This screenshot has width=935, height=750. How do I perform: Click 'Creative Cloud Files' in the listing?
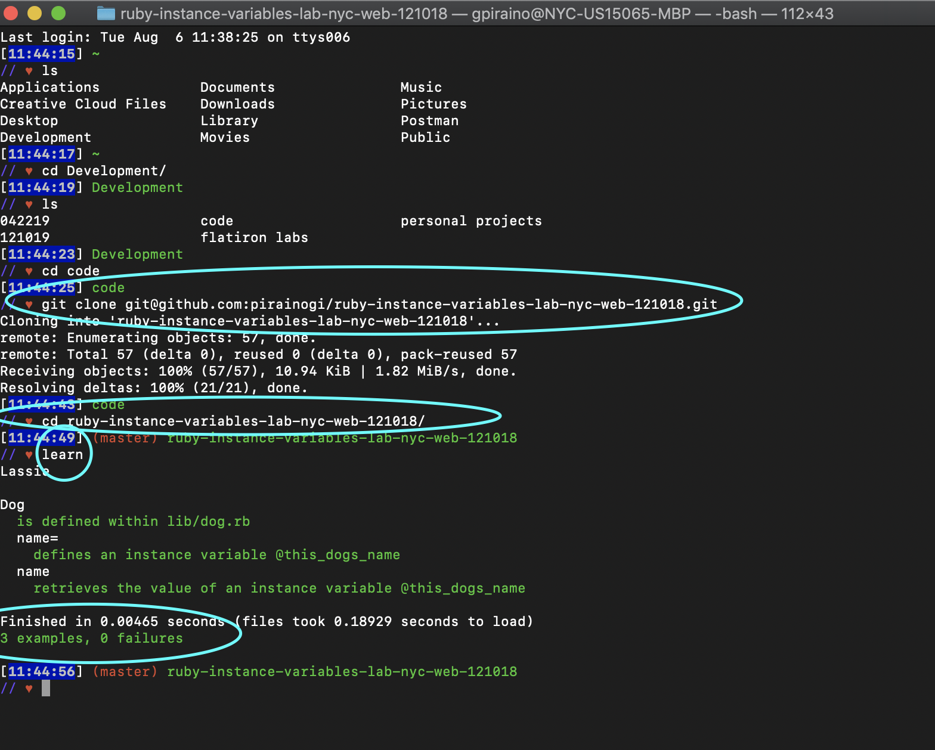pyautogui.click(x=83, y=104)
